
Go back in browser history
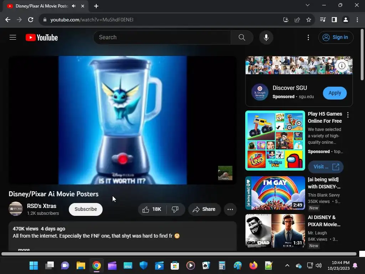coord(8,20)
